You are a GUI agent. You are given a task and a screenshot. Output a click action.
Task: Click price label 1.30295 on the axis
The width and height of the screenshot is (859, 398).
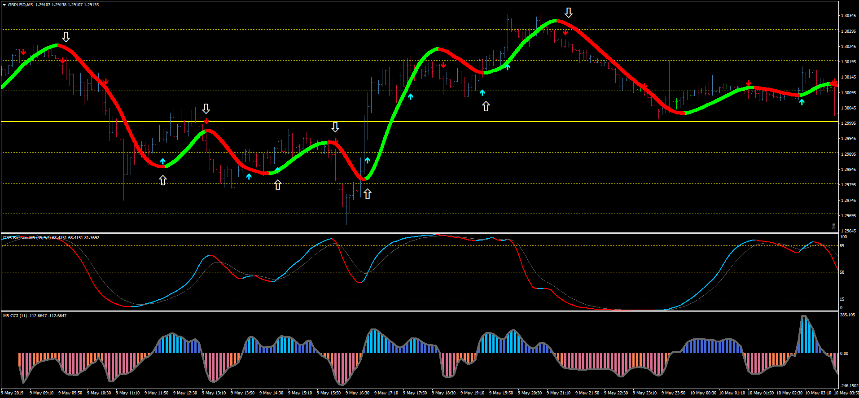847,31
